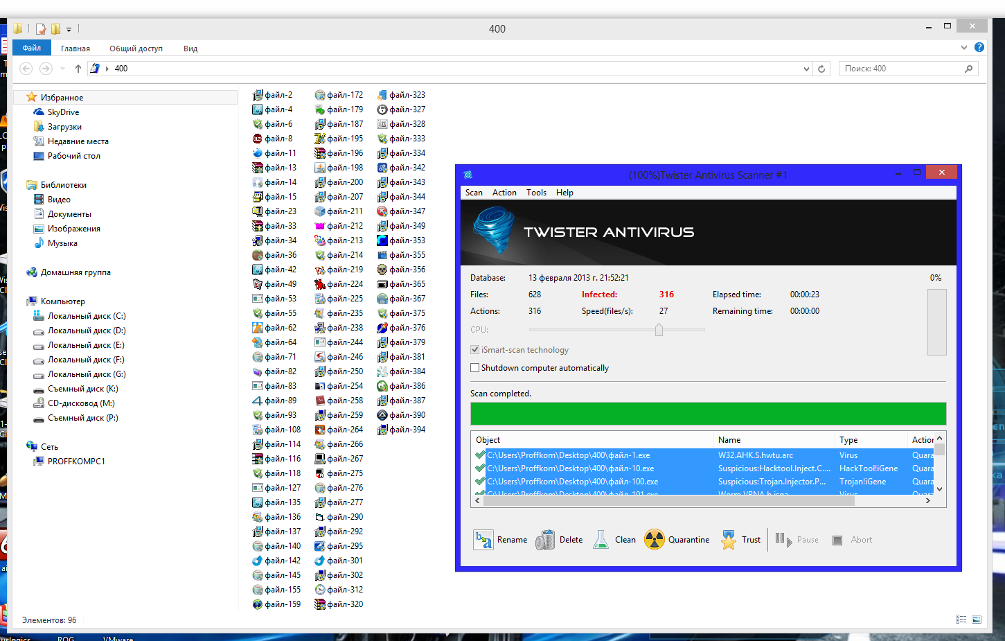
Task: Switch to the Главная ribbon tab
Action: pos(75,49)
